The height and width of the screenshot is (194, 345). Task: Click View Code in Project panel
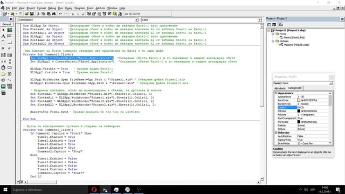point(269,25)
